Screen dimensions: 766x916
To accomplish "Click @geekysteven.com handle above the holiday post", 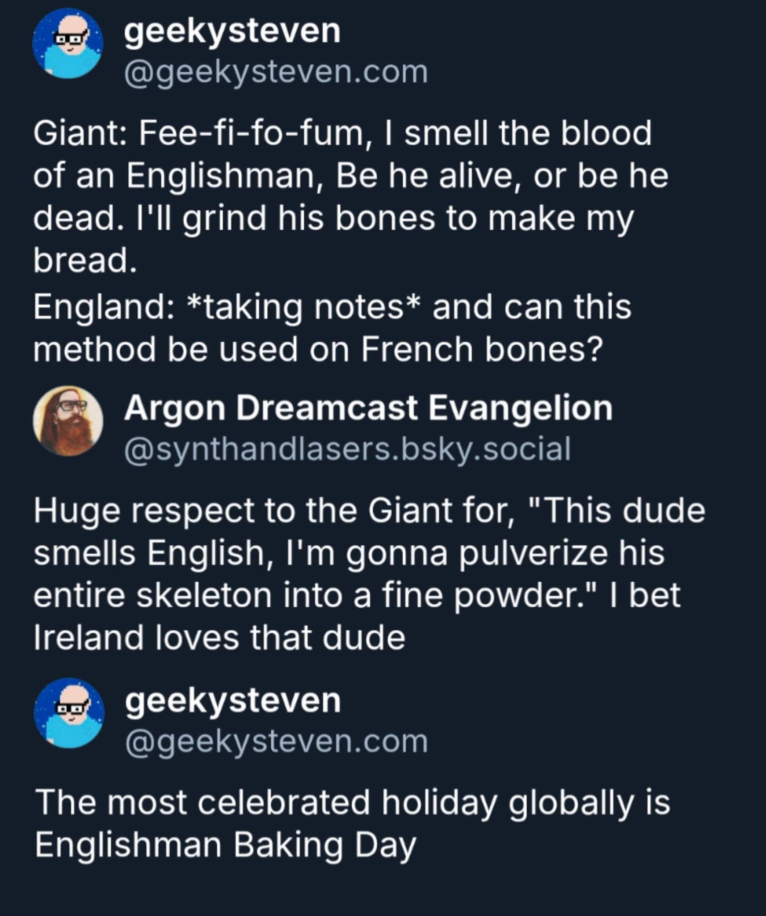I will coord(276,741).
